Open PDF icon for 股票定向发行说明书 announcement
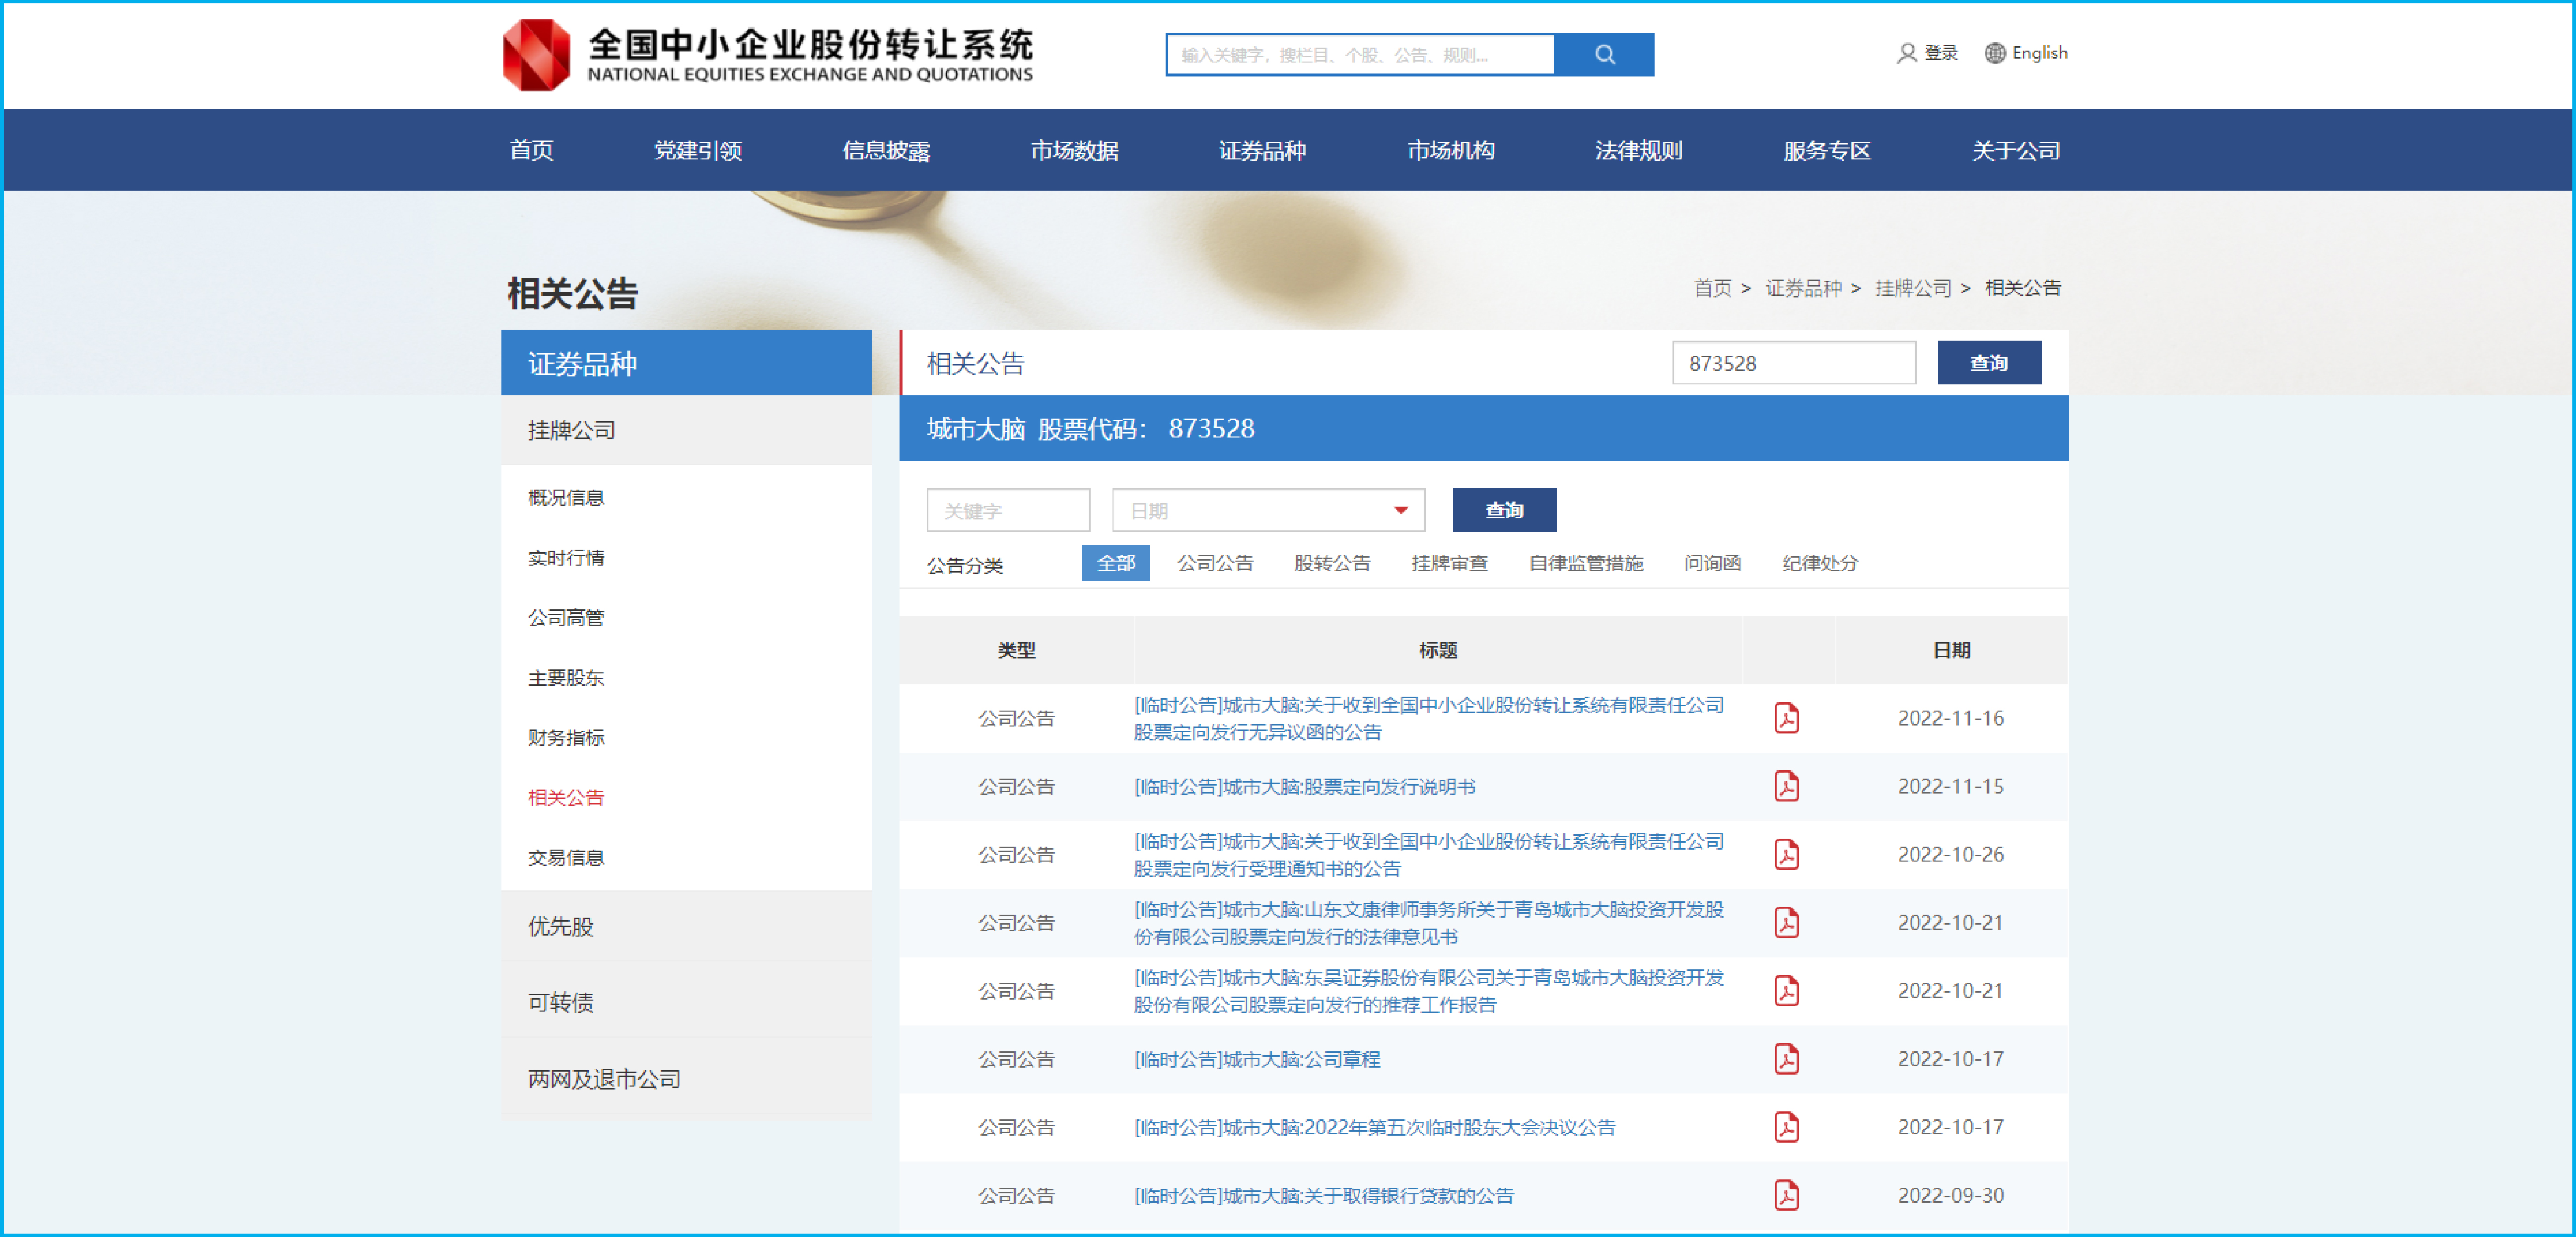 pyautogui.click(x=1786, y=786)
